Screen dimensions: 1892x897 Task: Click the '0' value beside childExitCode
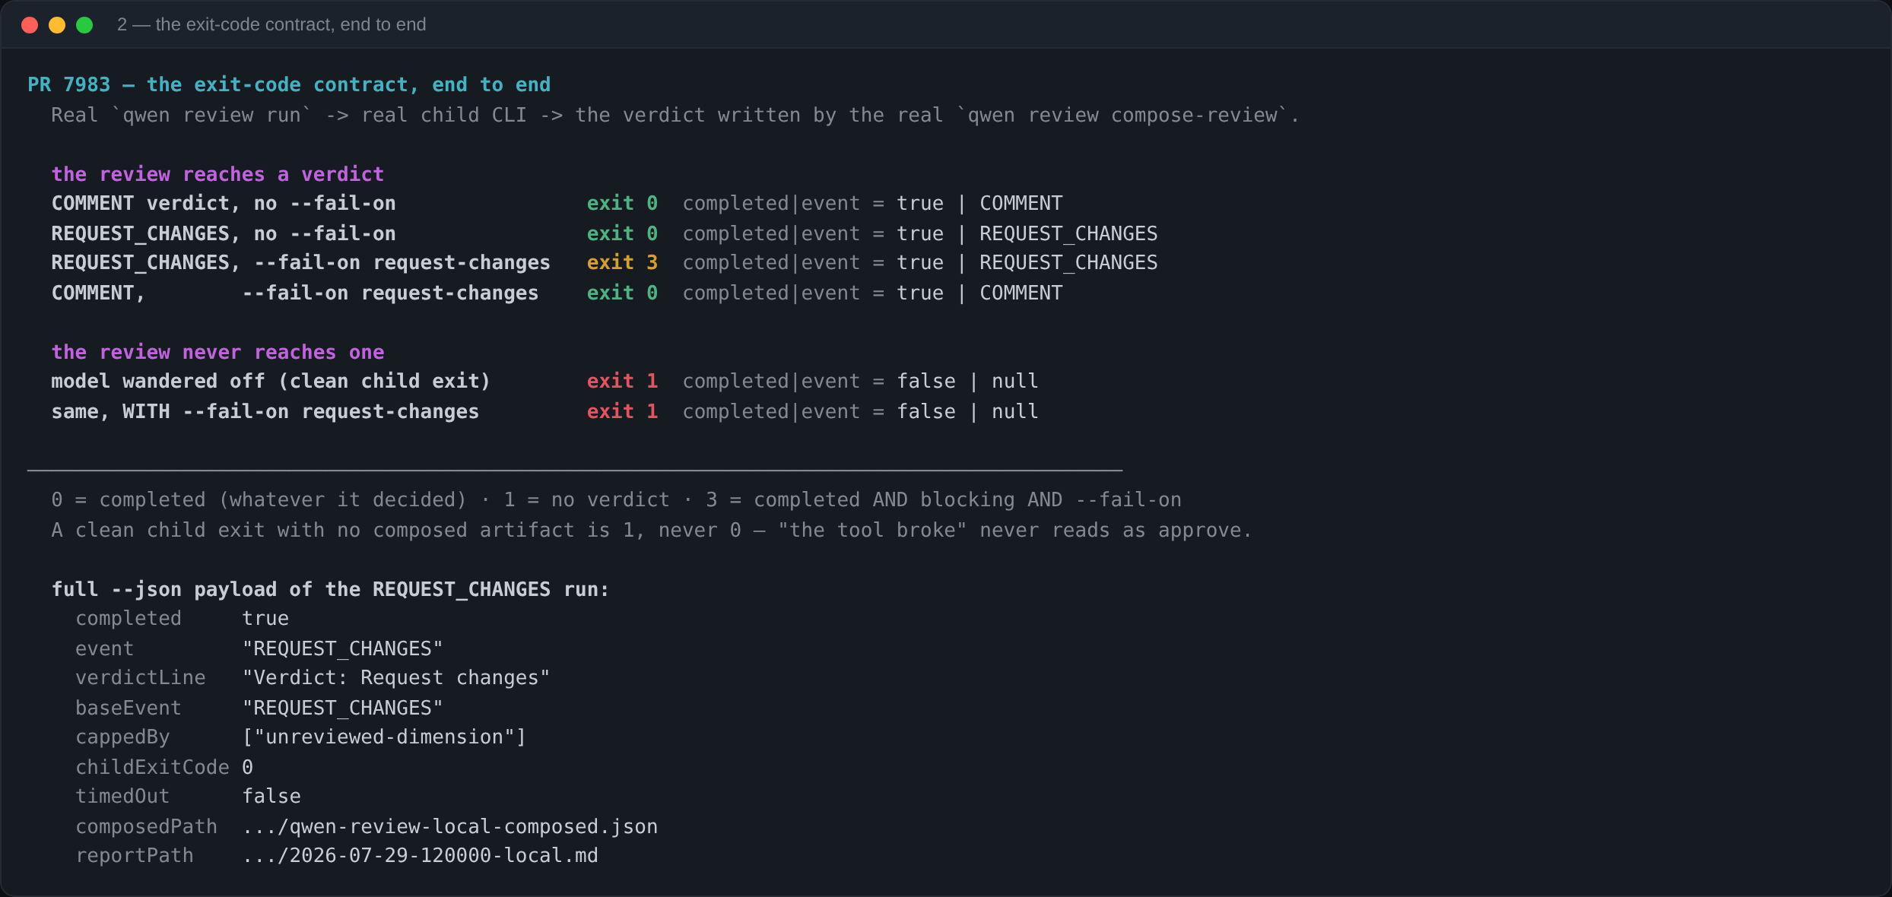tap(248, 767)
